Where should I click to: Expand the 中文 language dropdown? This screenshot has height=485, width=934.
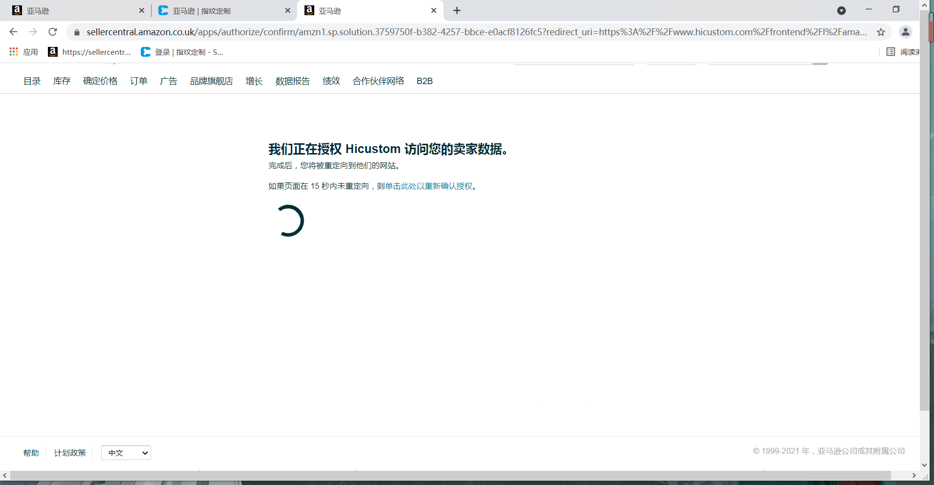click(126, 453)
